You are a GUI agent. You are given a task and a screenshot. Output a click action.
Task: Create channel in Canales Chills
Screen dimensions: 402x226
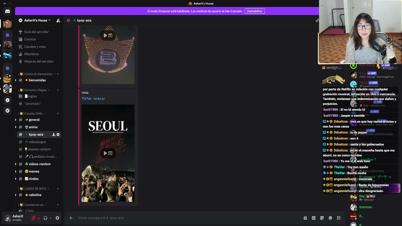[58, 114]
